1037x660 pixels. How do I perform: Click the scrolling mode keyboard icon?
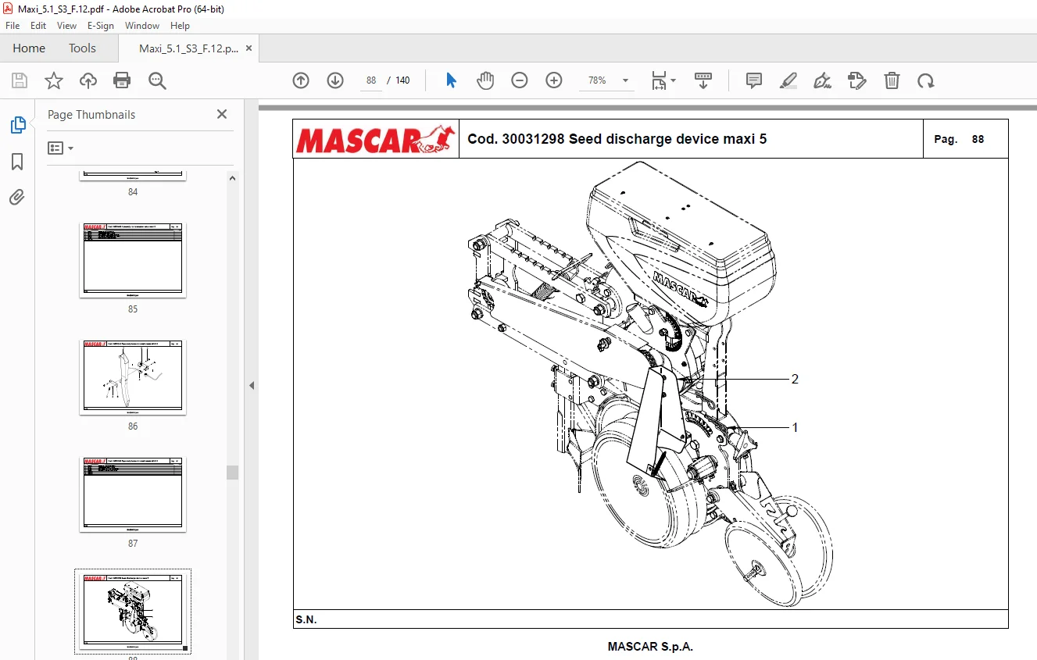click(703, 80)
